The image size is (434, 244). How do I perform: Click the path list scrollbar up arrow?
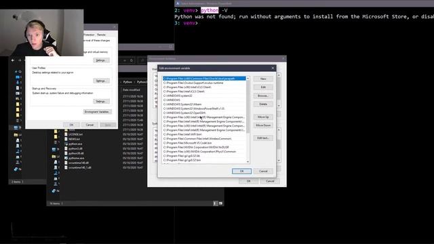click(248, 79)
